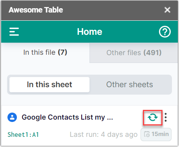Click the Awesome Table title bar text
Viewport: 179px width, 147px height.
[x=36, y=10]
